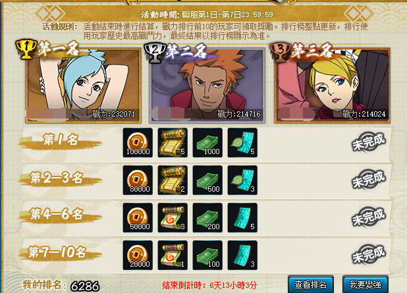Click the 我要變強 button

click(366, 284)
